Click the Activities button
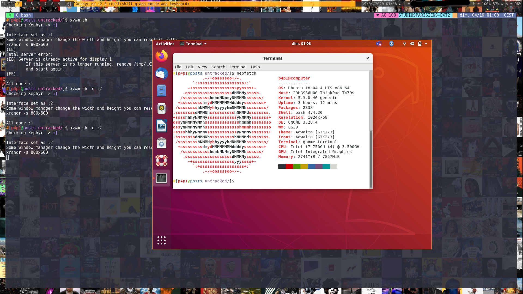The height and width of the screenshot is (294, 523). pos(165,44)
